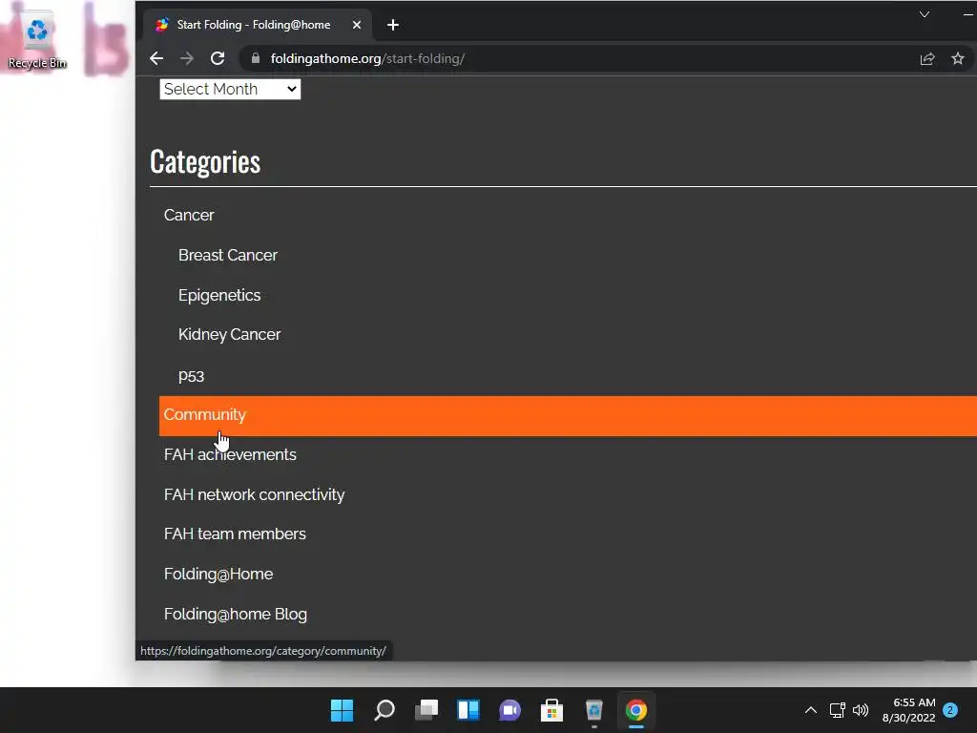Go back to the previous page
This screenshot has width=977, height=733.
point(156,58)
